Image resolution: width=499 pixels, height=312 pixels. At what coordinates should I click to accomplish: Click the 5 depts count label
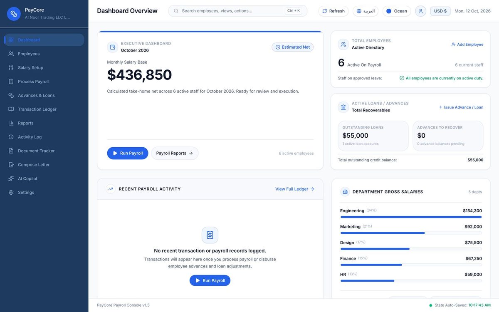tap(475, 192)
